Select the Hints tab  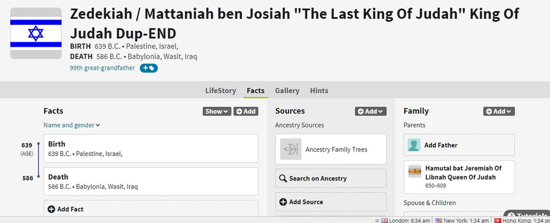tap(319, 90)
